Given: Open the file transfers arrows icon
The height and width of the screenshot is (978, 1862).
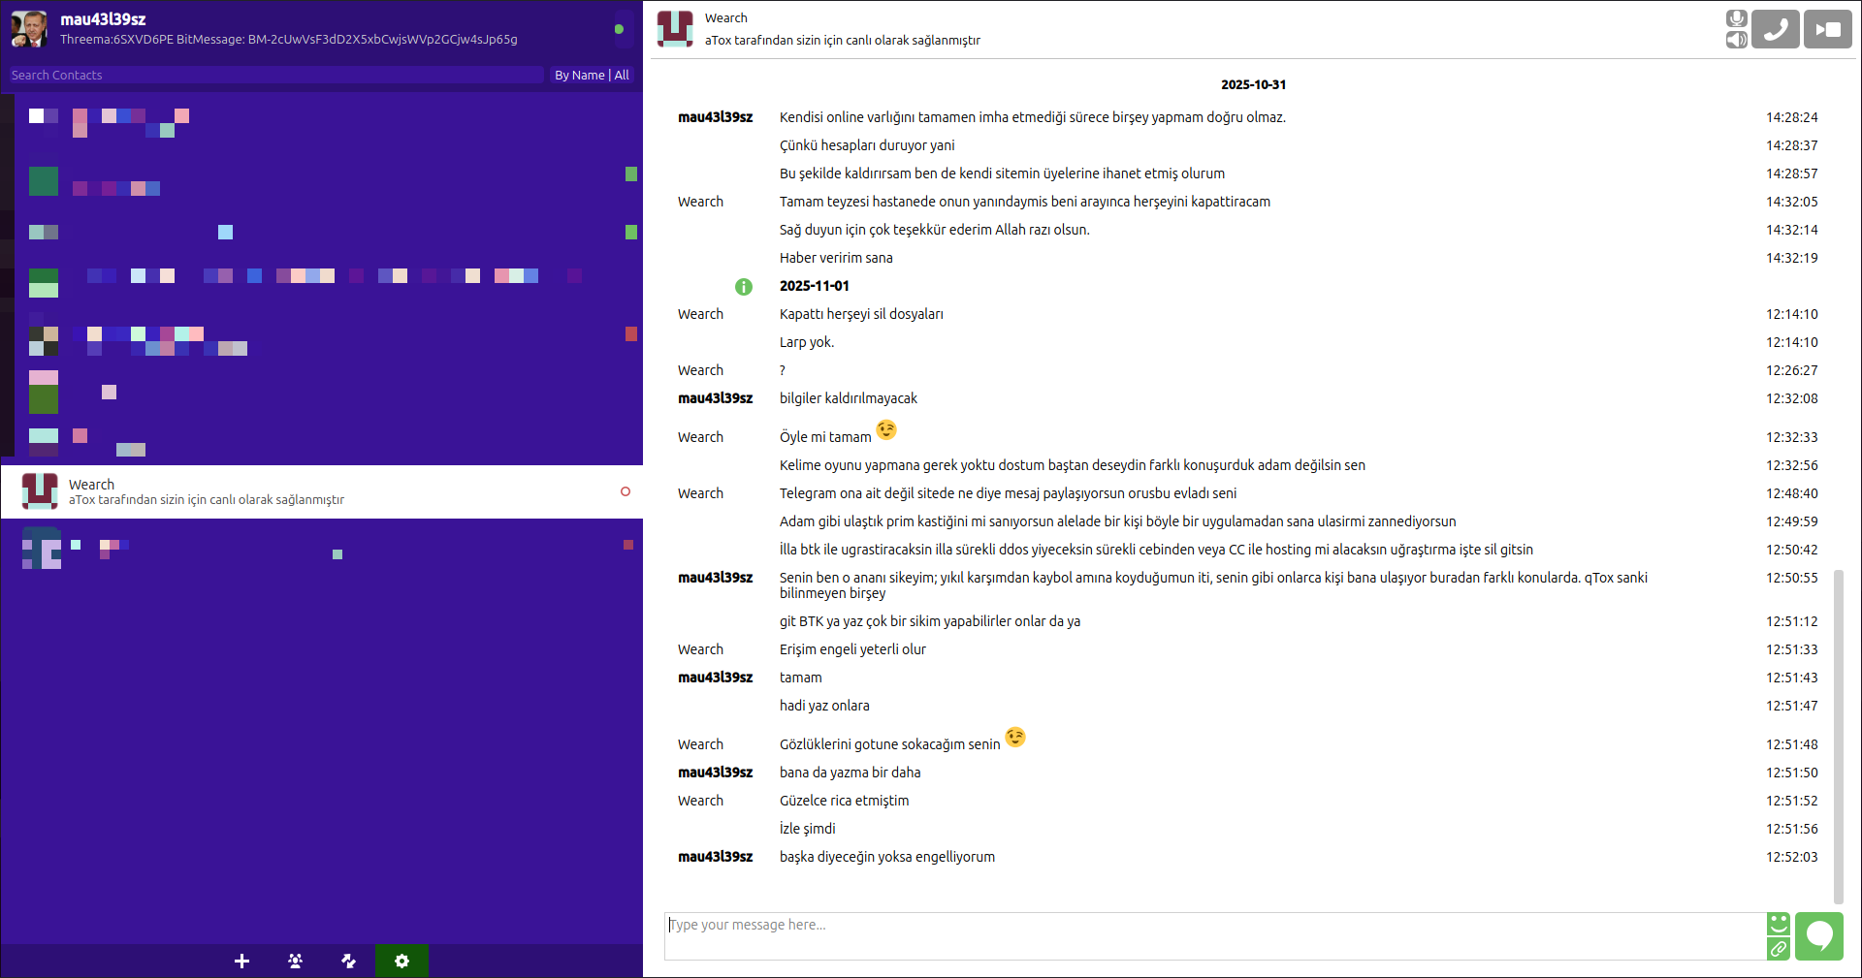Looking at the screenshot, I should [x=348, y=961].
